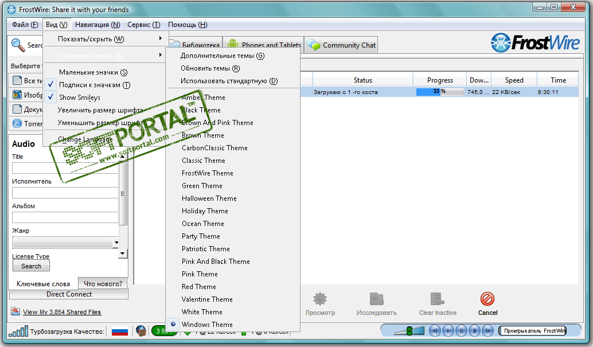Click the Time column header
Screen dimensions: 593x347
(558, 80)
